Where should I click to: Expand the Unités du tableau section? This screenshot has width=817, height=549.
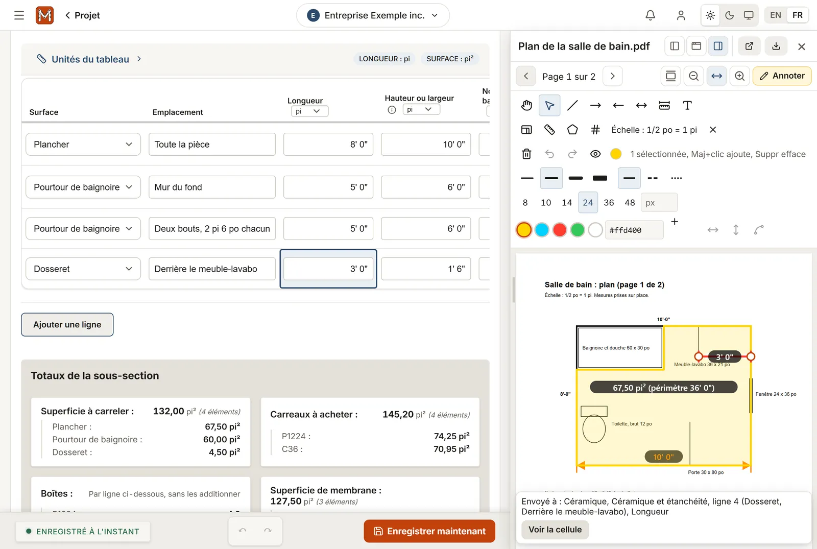pyautogui.click(x=89, y=59)
